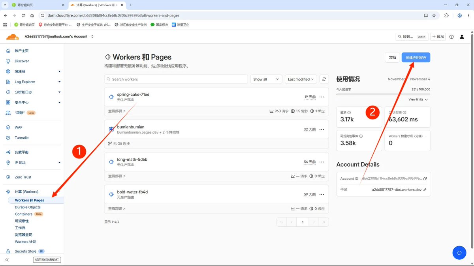
Task: Click 试用我们的新边栏 button
Action: pyautogui.click(x=47, y=260)
